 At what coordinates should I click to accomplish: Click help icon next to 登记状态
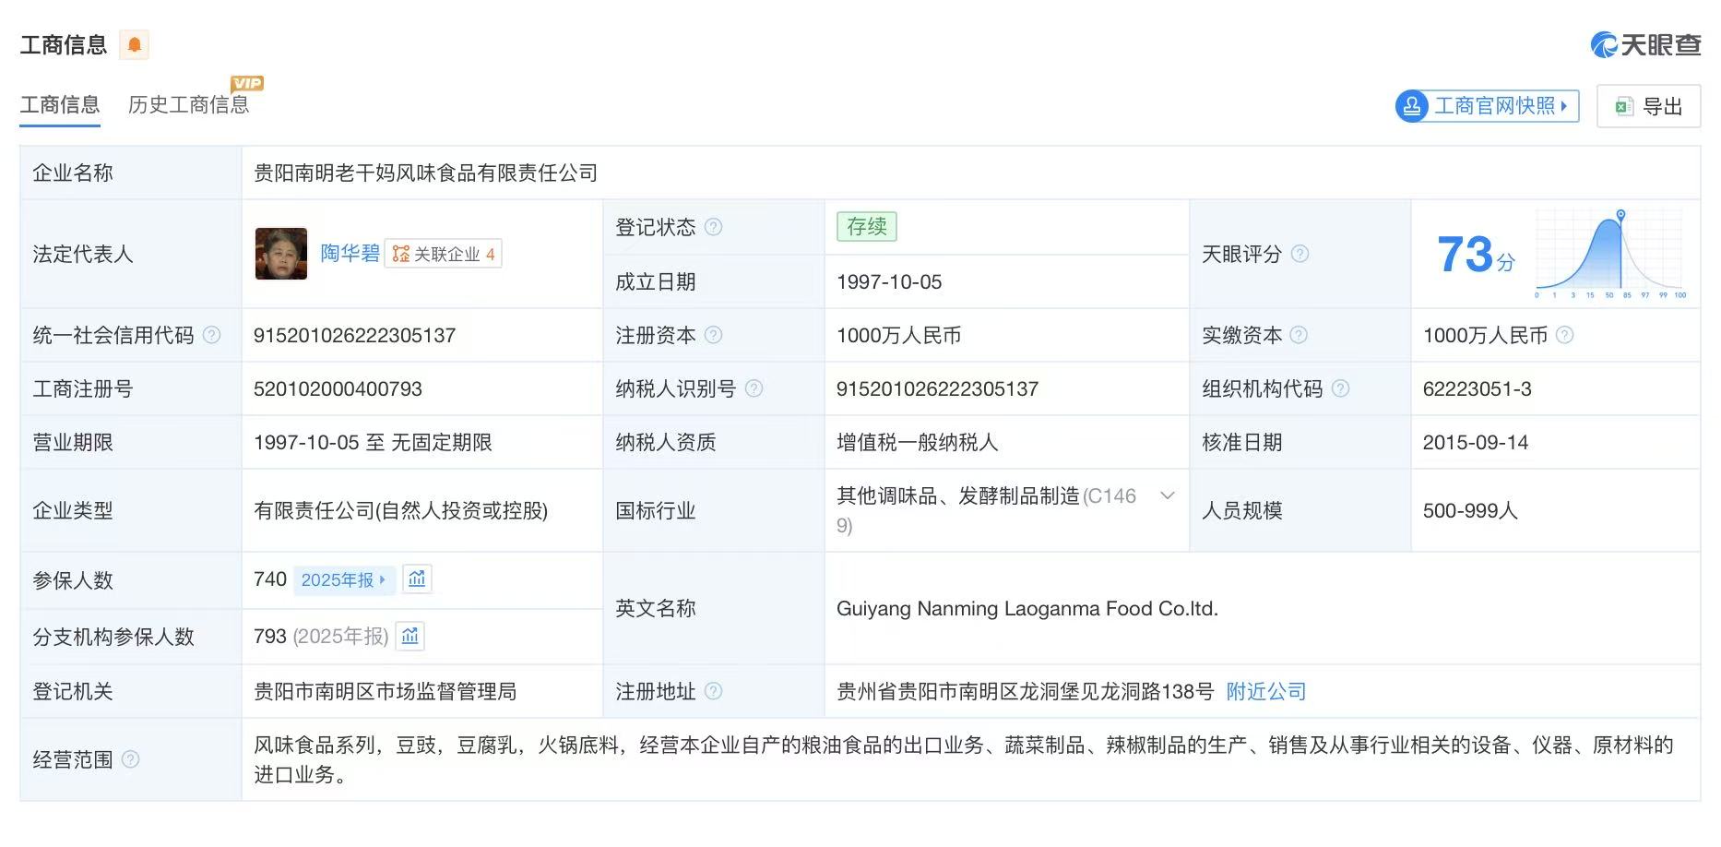coord(713,227)
